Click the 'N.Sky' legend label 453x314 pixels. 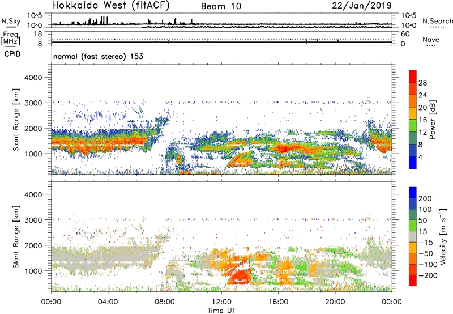point(11,21)
